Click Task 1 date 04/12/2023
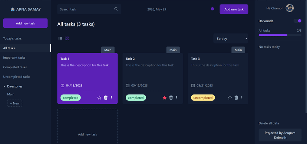 (x=74, y=85)
